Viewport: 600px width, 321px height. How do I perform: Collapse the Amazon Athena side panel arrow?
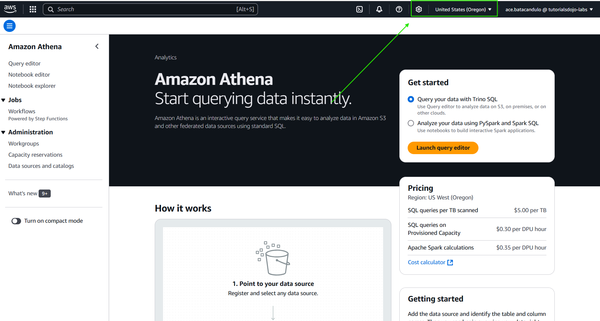click(x=97, y=47)
